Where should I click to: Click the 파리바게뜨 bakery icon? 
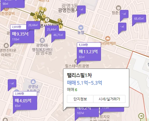click(x=108, y=39)
